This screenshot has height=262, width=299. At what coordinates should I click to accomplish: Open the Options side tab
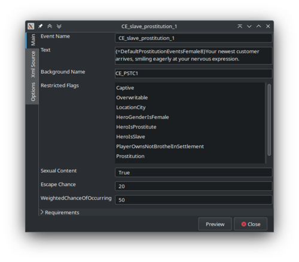click(32, 92)
